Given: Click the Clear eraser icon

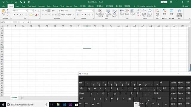Looking at the screenshot, I should [x=138, y=15].
